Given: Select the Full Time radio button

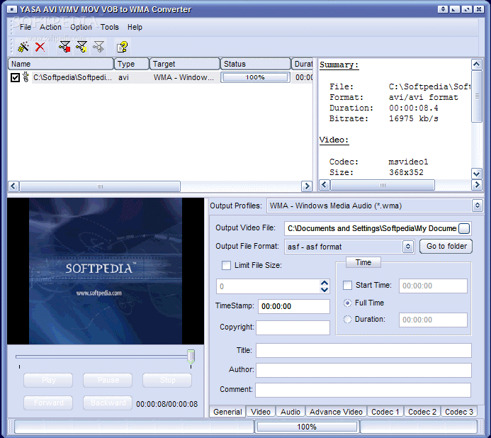Looking at the screenshot, I should coord(347,303).
